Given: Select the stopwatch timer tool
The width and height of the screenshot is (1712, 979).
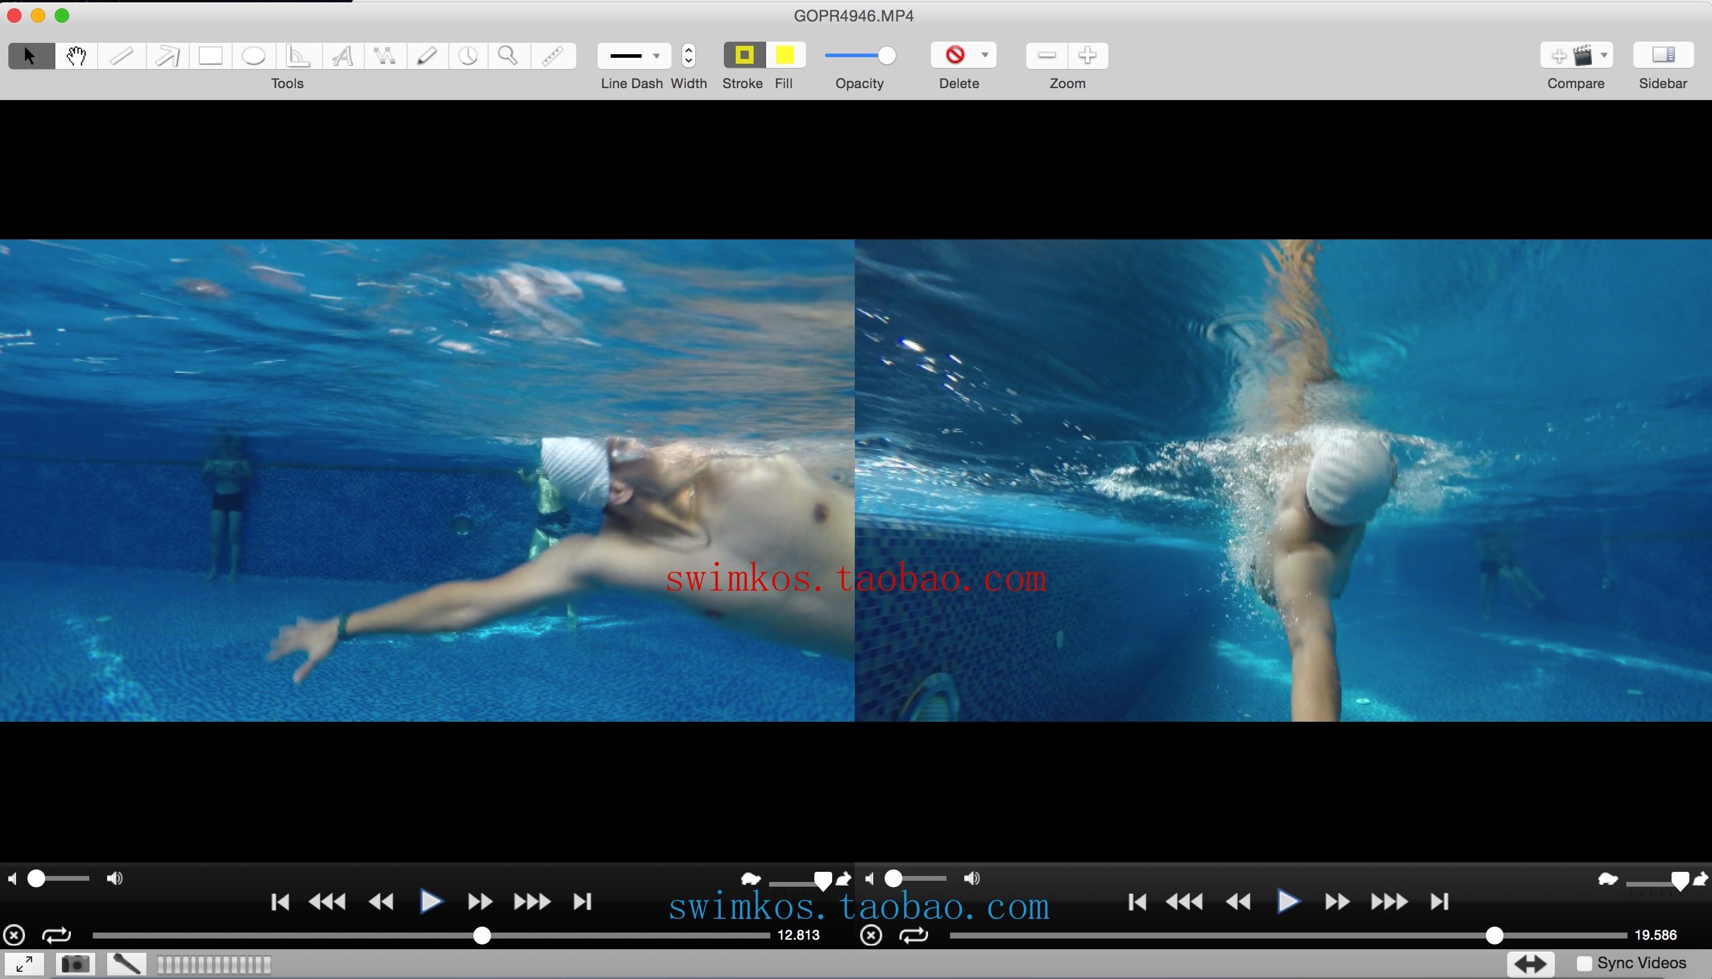Looking at the screenshot, I should click(468, 56).
